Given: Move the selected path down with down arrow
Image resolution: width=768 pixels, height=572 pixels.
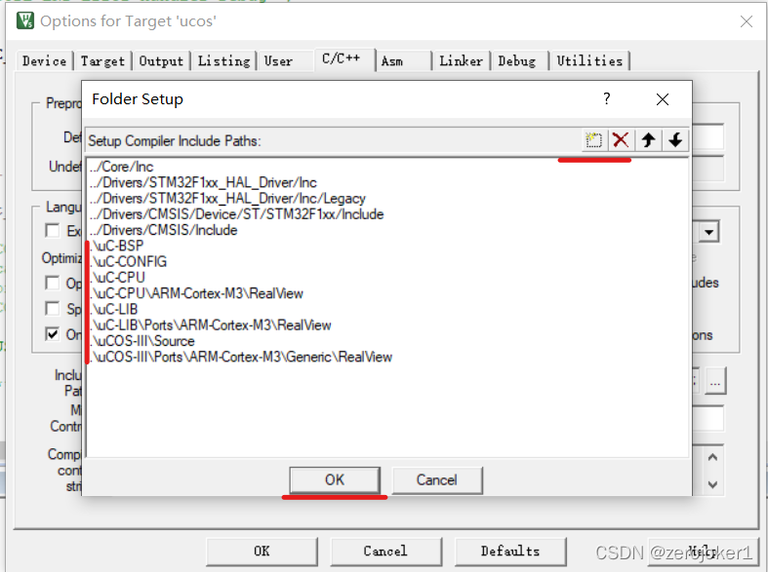Looking at the screenshot, I should point(675,140).
